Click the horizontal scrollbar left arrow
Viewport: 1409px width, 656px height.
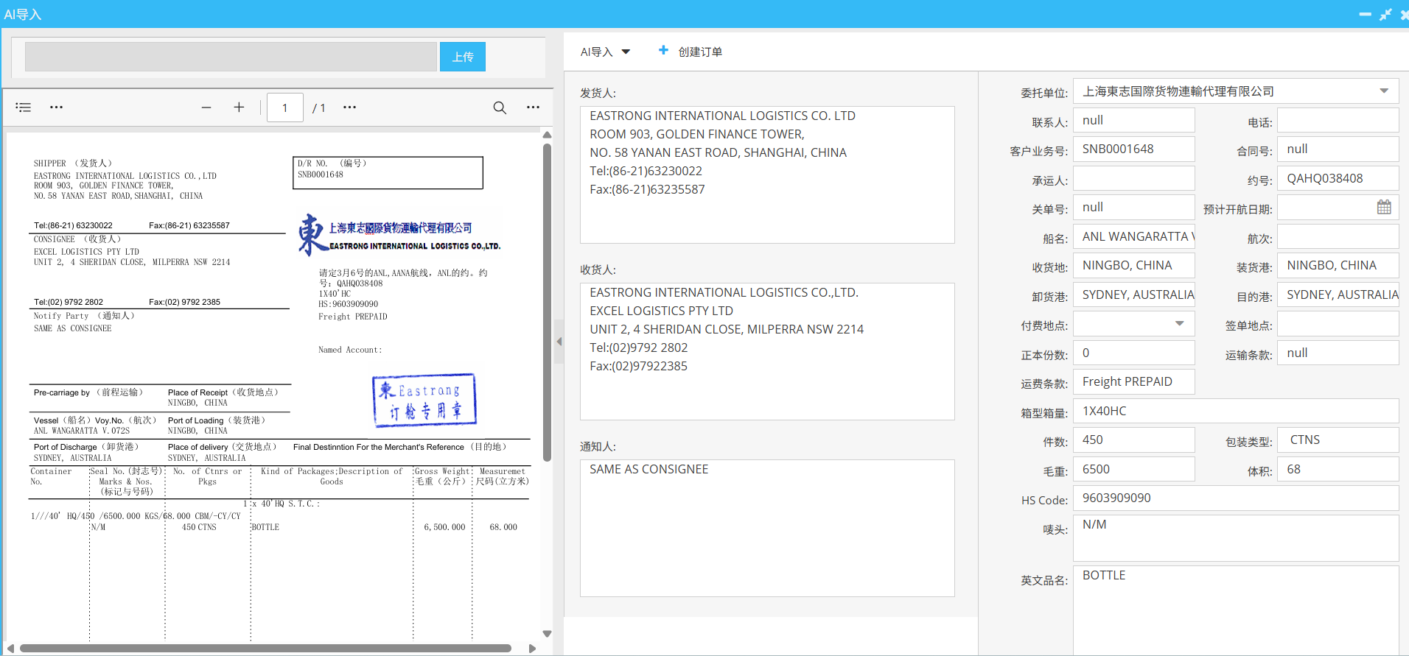tap(10, 649)
